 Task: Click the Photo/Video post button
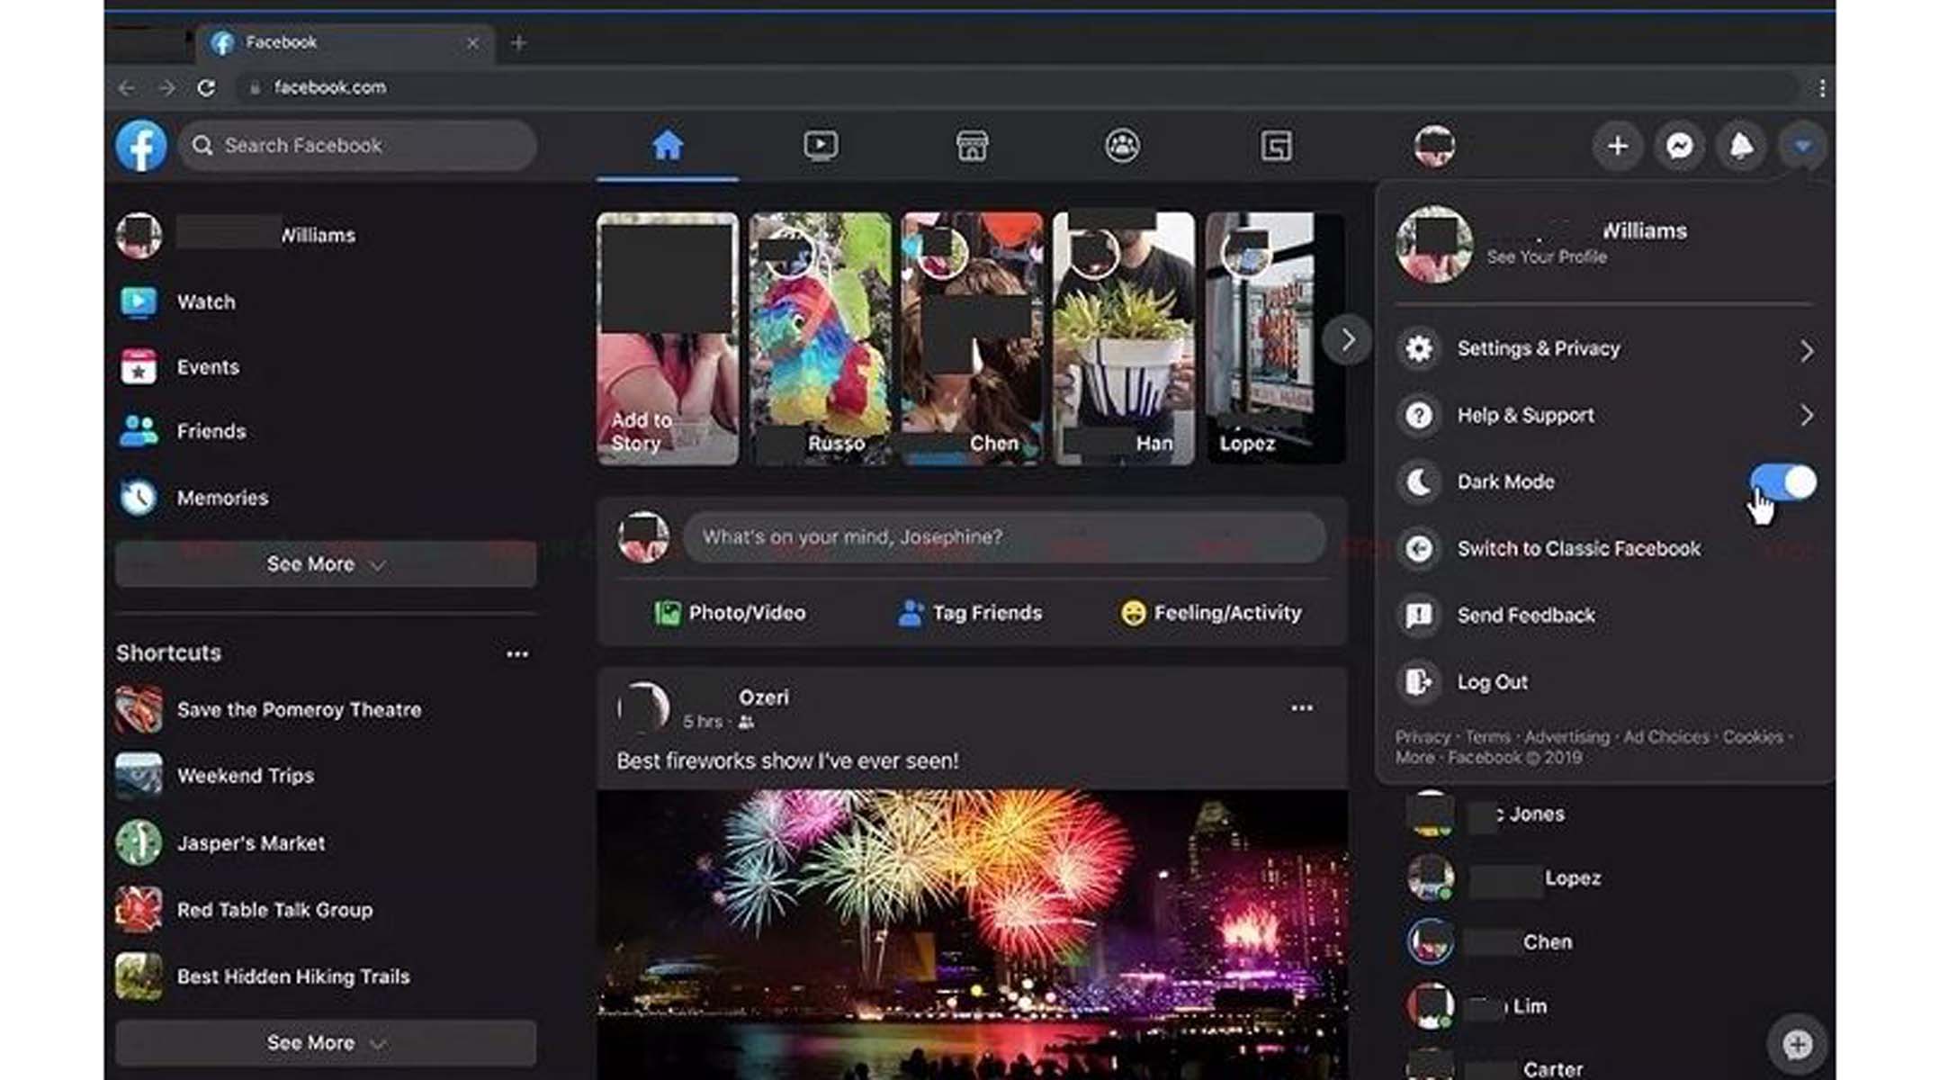(730, 614)
